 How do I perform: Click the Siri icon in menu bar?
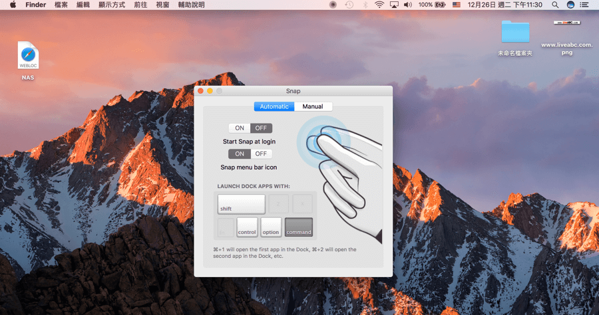click(x=570, y=5)
